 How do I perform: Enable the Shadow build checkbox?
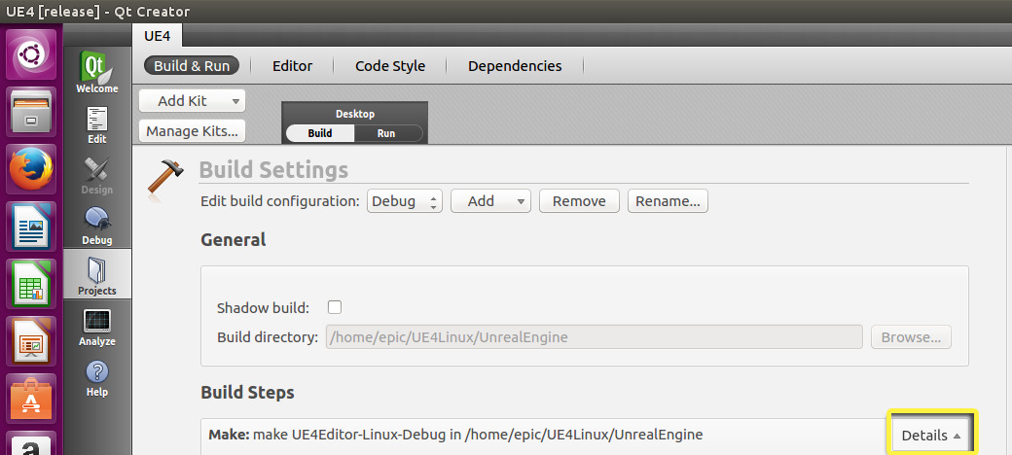(335, 307)
